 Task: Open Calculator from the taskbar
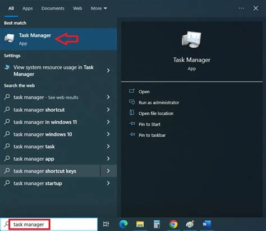point(157,224)
